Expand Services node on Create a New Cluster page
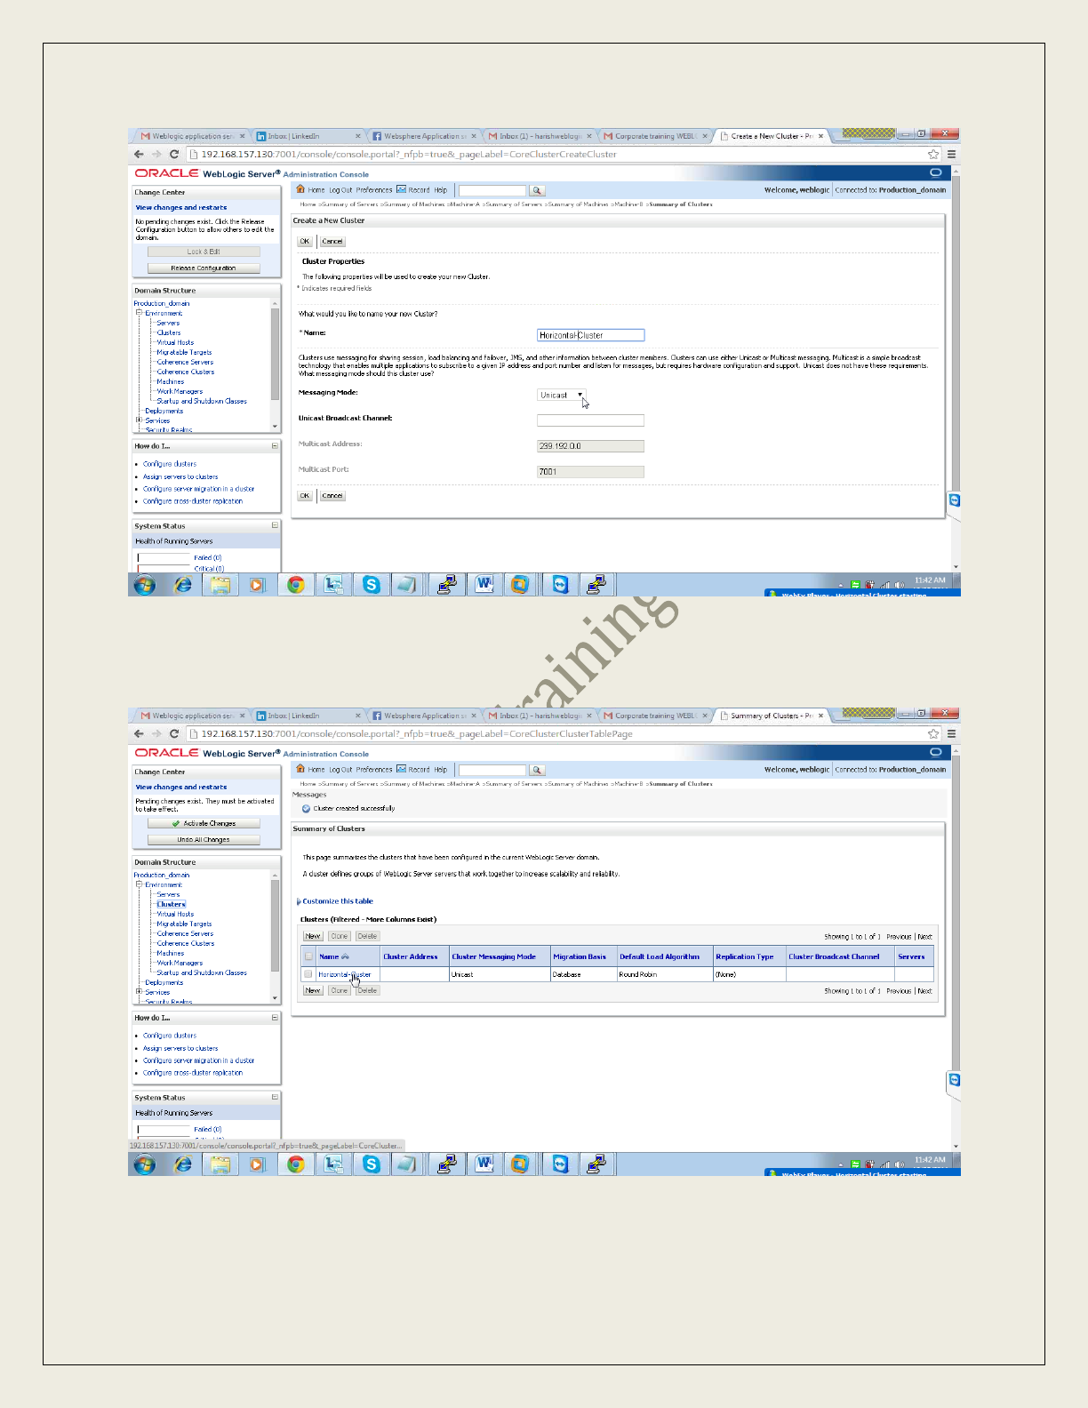 click(x=139, y=420)
